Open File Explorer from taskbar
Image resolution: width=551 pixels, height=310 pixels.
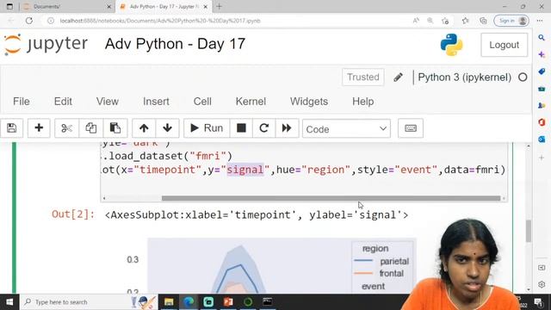(x=169, y=302)
